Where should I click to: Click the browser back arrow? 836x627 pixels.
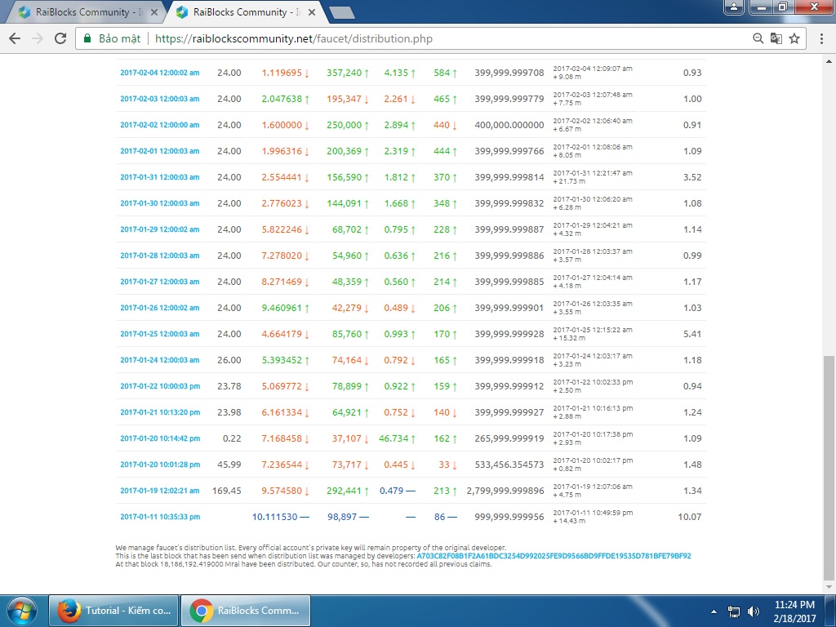tap(15, 38)
